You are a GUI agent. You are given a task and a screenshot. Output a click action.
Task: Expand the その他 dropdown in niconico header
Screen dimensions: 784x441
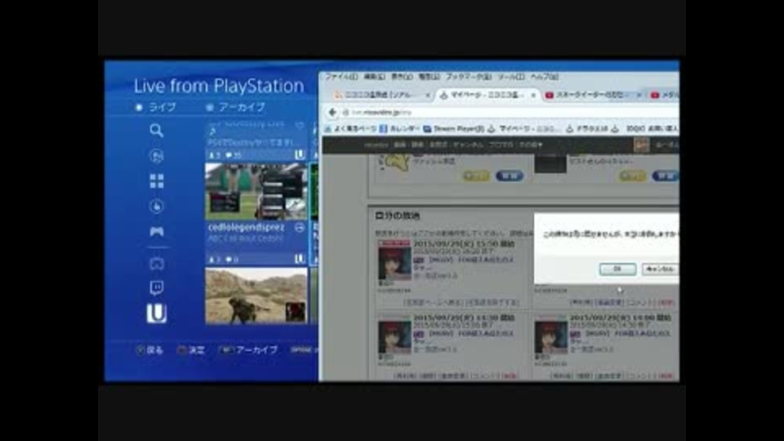[x=531, y=145]
